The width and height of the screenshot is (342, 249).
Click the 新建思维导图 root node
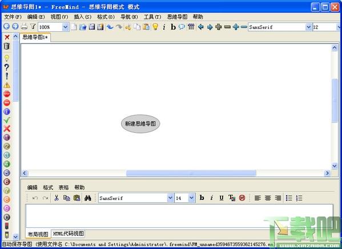click(140, 124)
